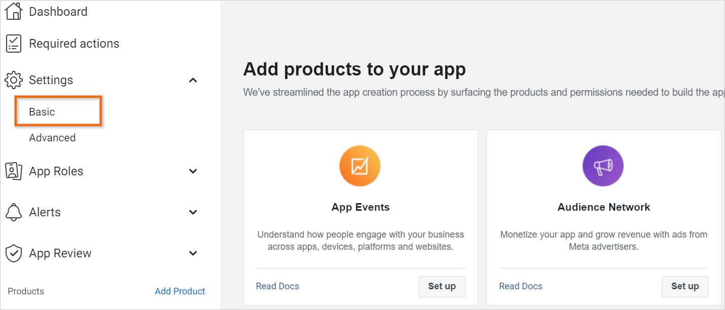Open the Advanced settings entry

point(52,137)
